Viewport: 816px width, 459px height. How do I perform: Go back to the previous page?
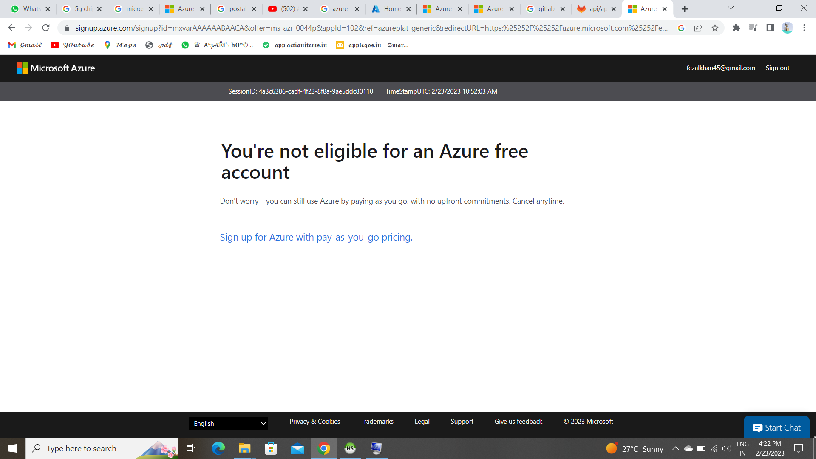pyautogui.click(x=11, y=28)
